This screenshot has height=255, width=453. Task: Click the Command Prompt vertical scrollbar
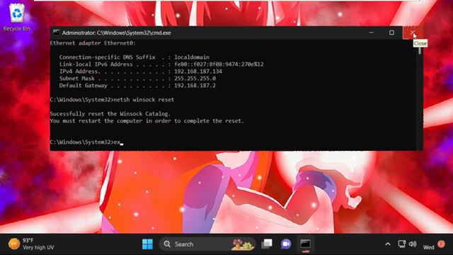pos(420,94)
